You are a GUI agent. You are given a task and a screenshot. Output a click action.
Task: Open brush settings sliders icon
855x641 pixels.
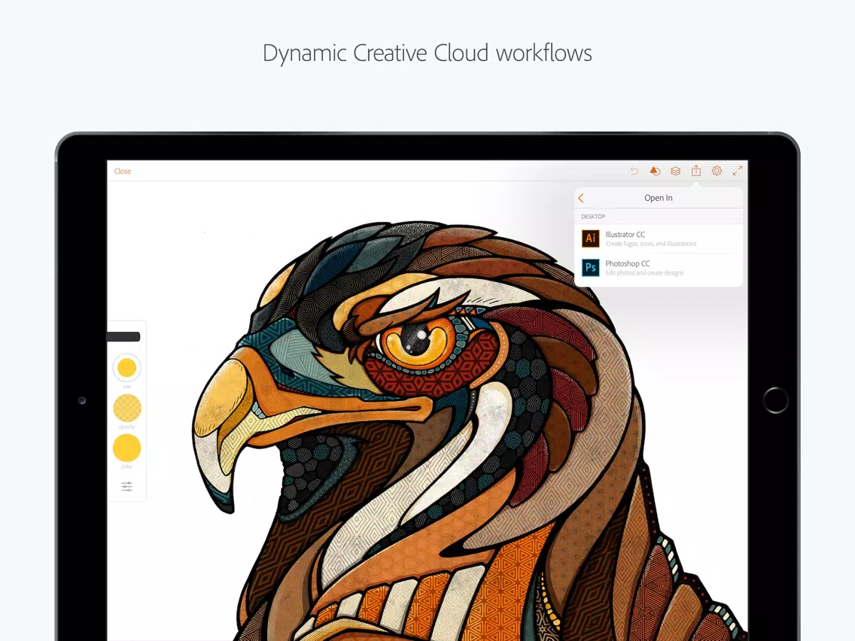127,486
